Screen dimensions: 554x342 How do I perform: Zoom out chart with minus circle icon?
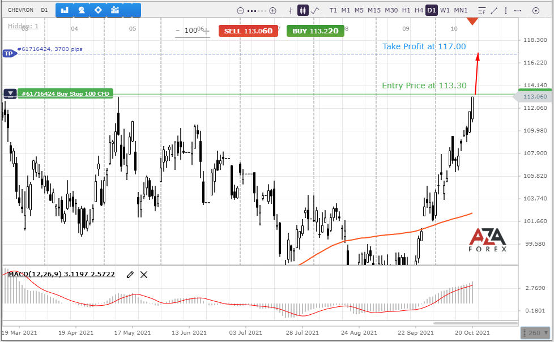tap(240, 11)
